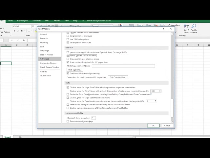
Task: Enable Ignore other applications that use DDE
Action: [68, 52]
